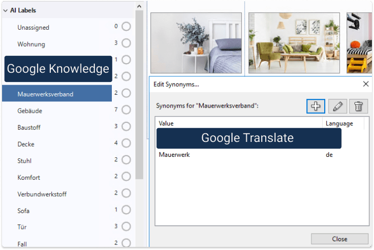Select the Gebäude label
374x250 pixels.
tap(30, 111)
